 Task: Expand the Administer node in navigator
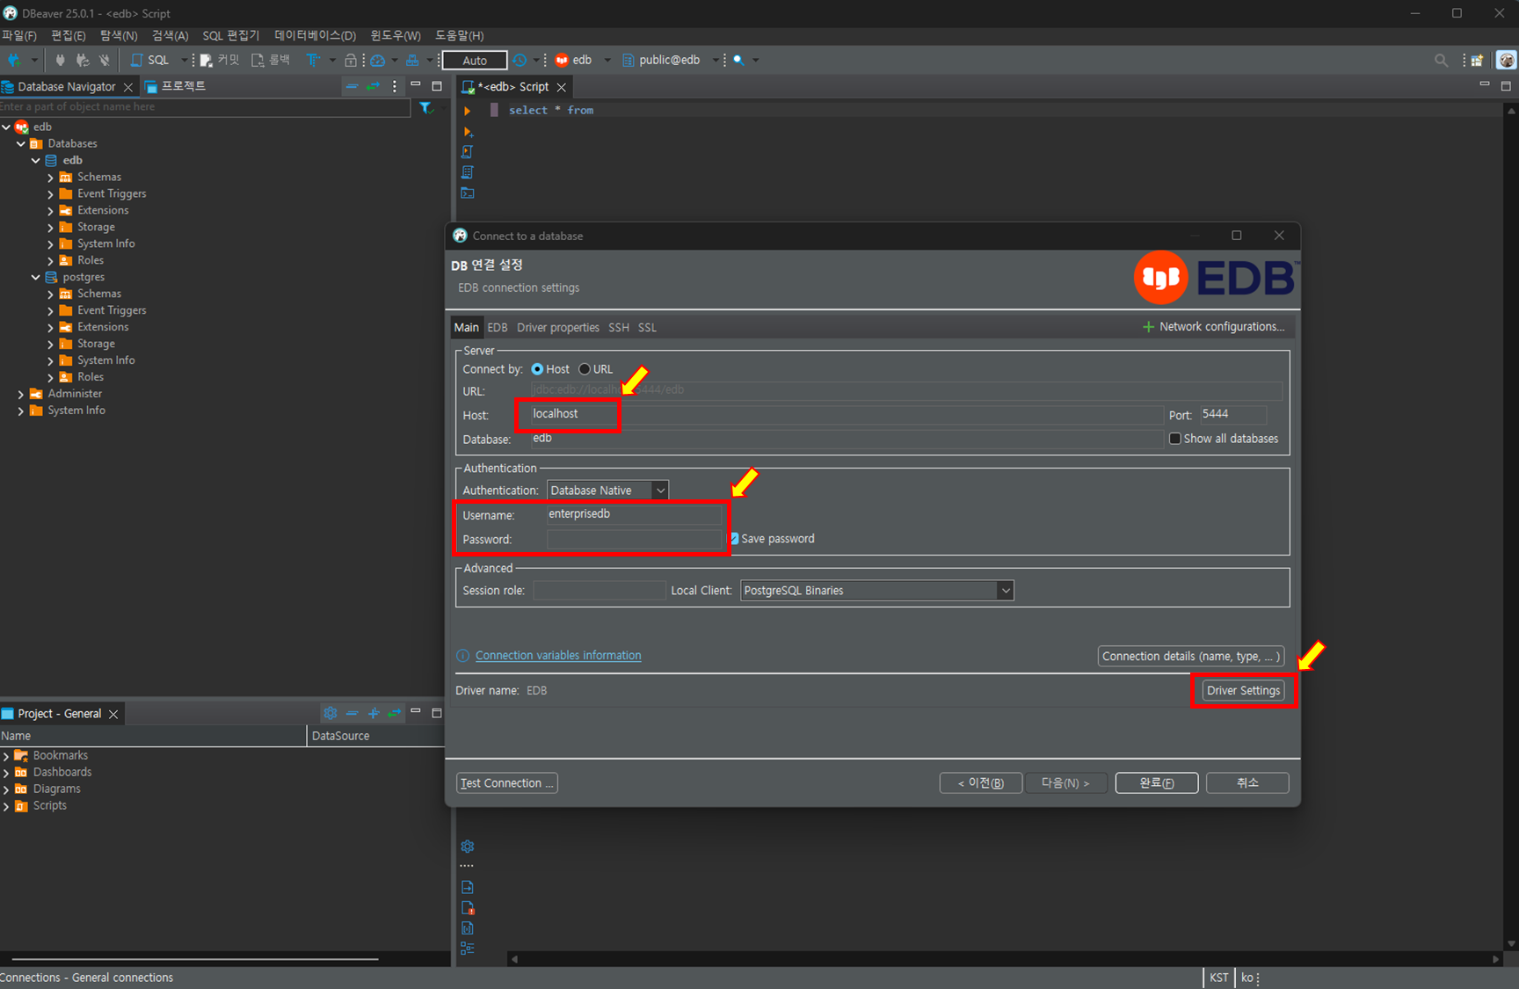click(x=21, y=395)
